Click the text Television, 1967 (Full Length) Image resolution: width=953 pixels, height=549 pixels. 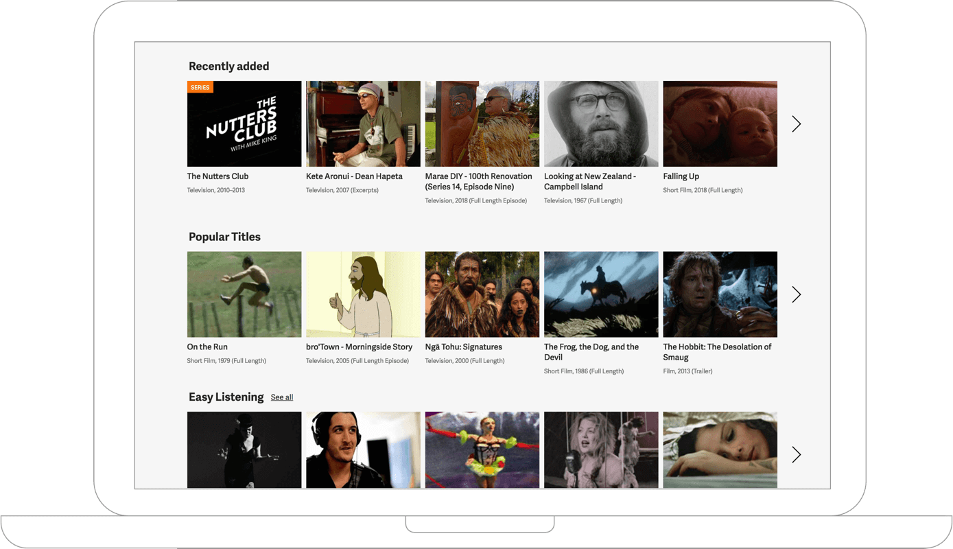coord(583,200)
